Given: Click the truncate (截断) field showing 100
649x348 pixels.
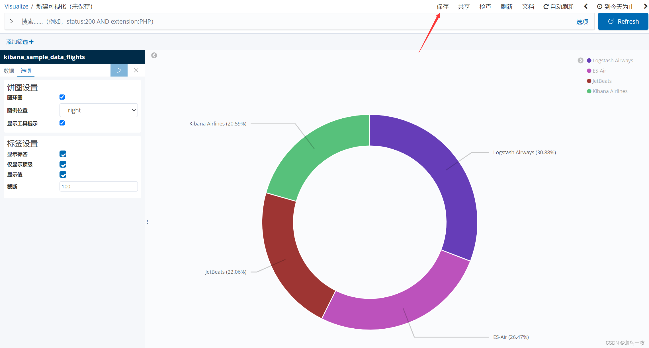Looking at the screenshot, I should 99,186.
